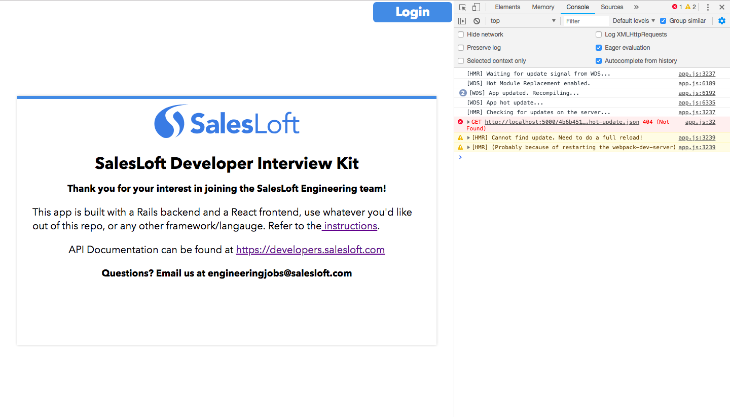This screenshot has width=730, height=417.
Task: Select 'Checking for updates on the server' message
Action: click(x=538, y=113)
